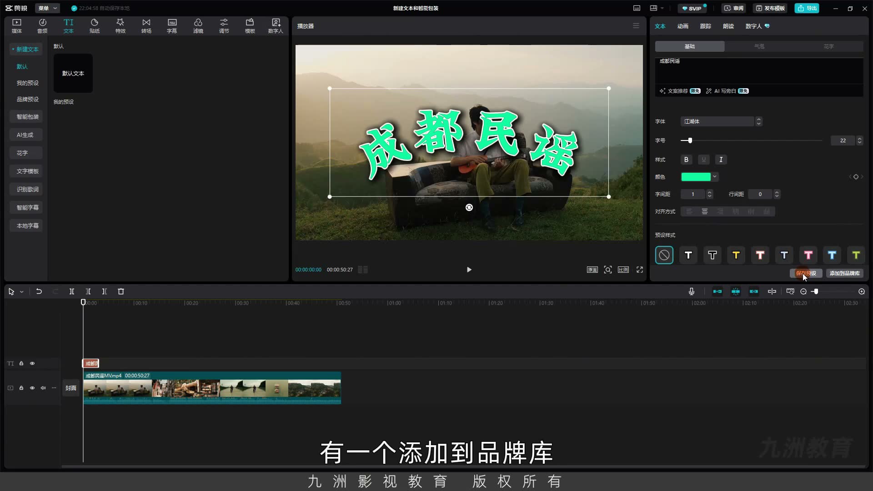Screen dimensions: 873x491
Task: Toggle visibility of the video track
Action: (32, 388)
